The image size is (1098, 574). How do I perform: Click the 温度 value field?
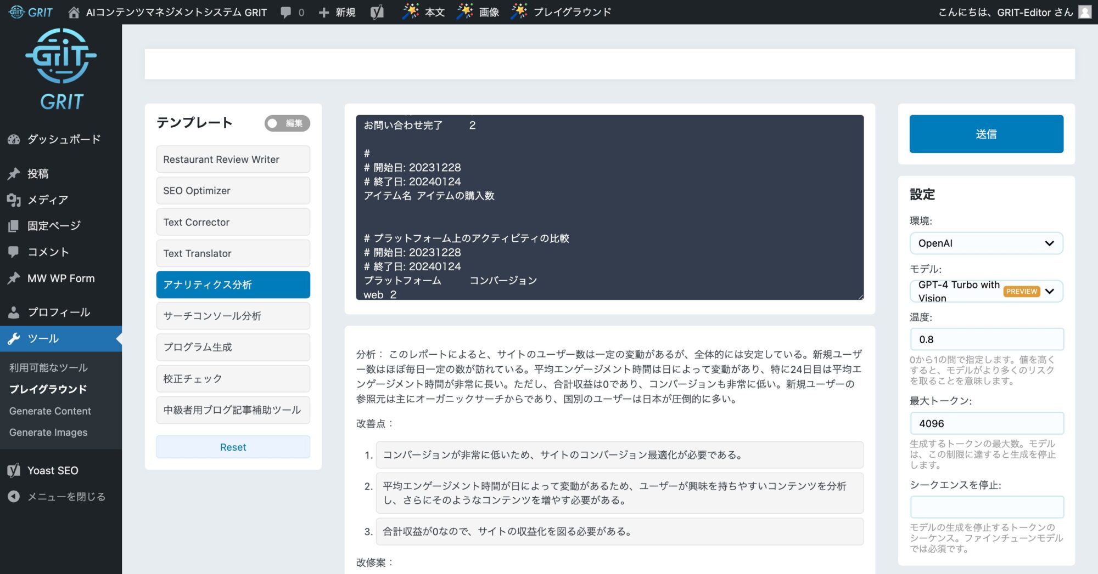(986, 339)
